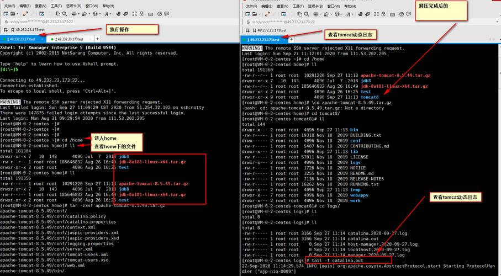Click Find magnifier icon in left window toolbar

click(65, 14)
